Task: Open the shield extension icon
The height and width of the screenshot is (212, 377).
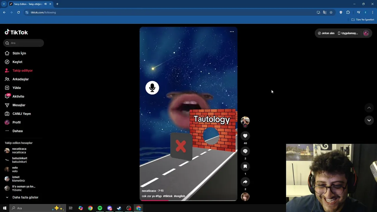Action: pyautogui.click(x=341, y=12)
